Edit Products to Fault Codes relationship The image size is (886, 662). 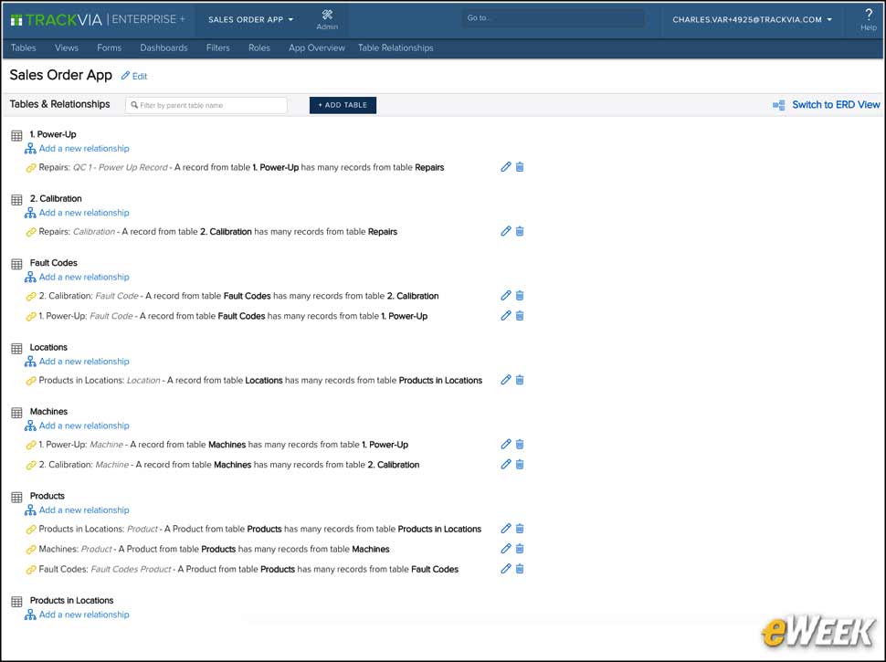[506, 569]
